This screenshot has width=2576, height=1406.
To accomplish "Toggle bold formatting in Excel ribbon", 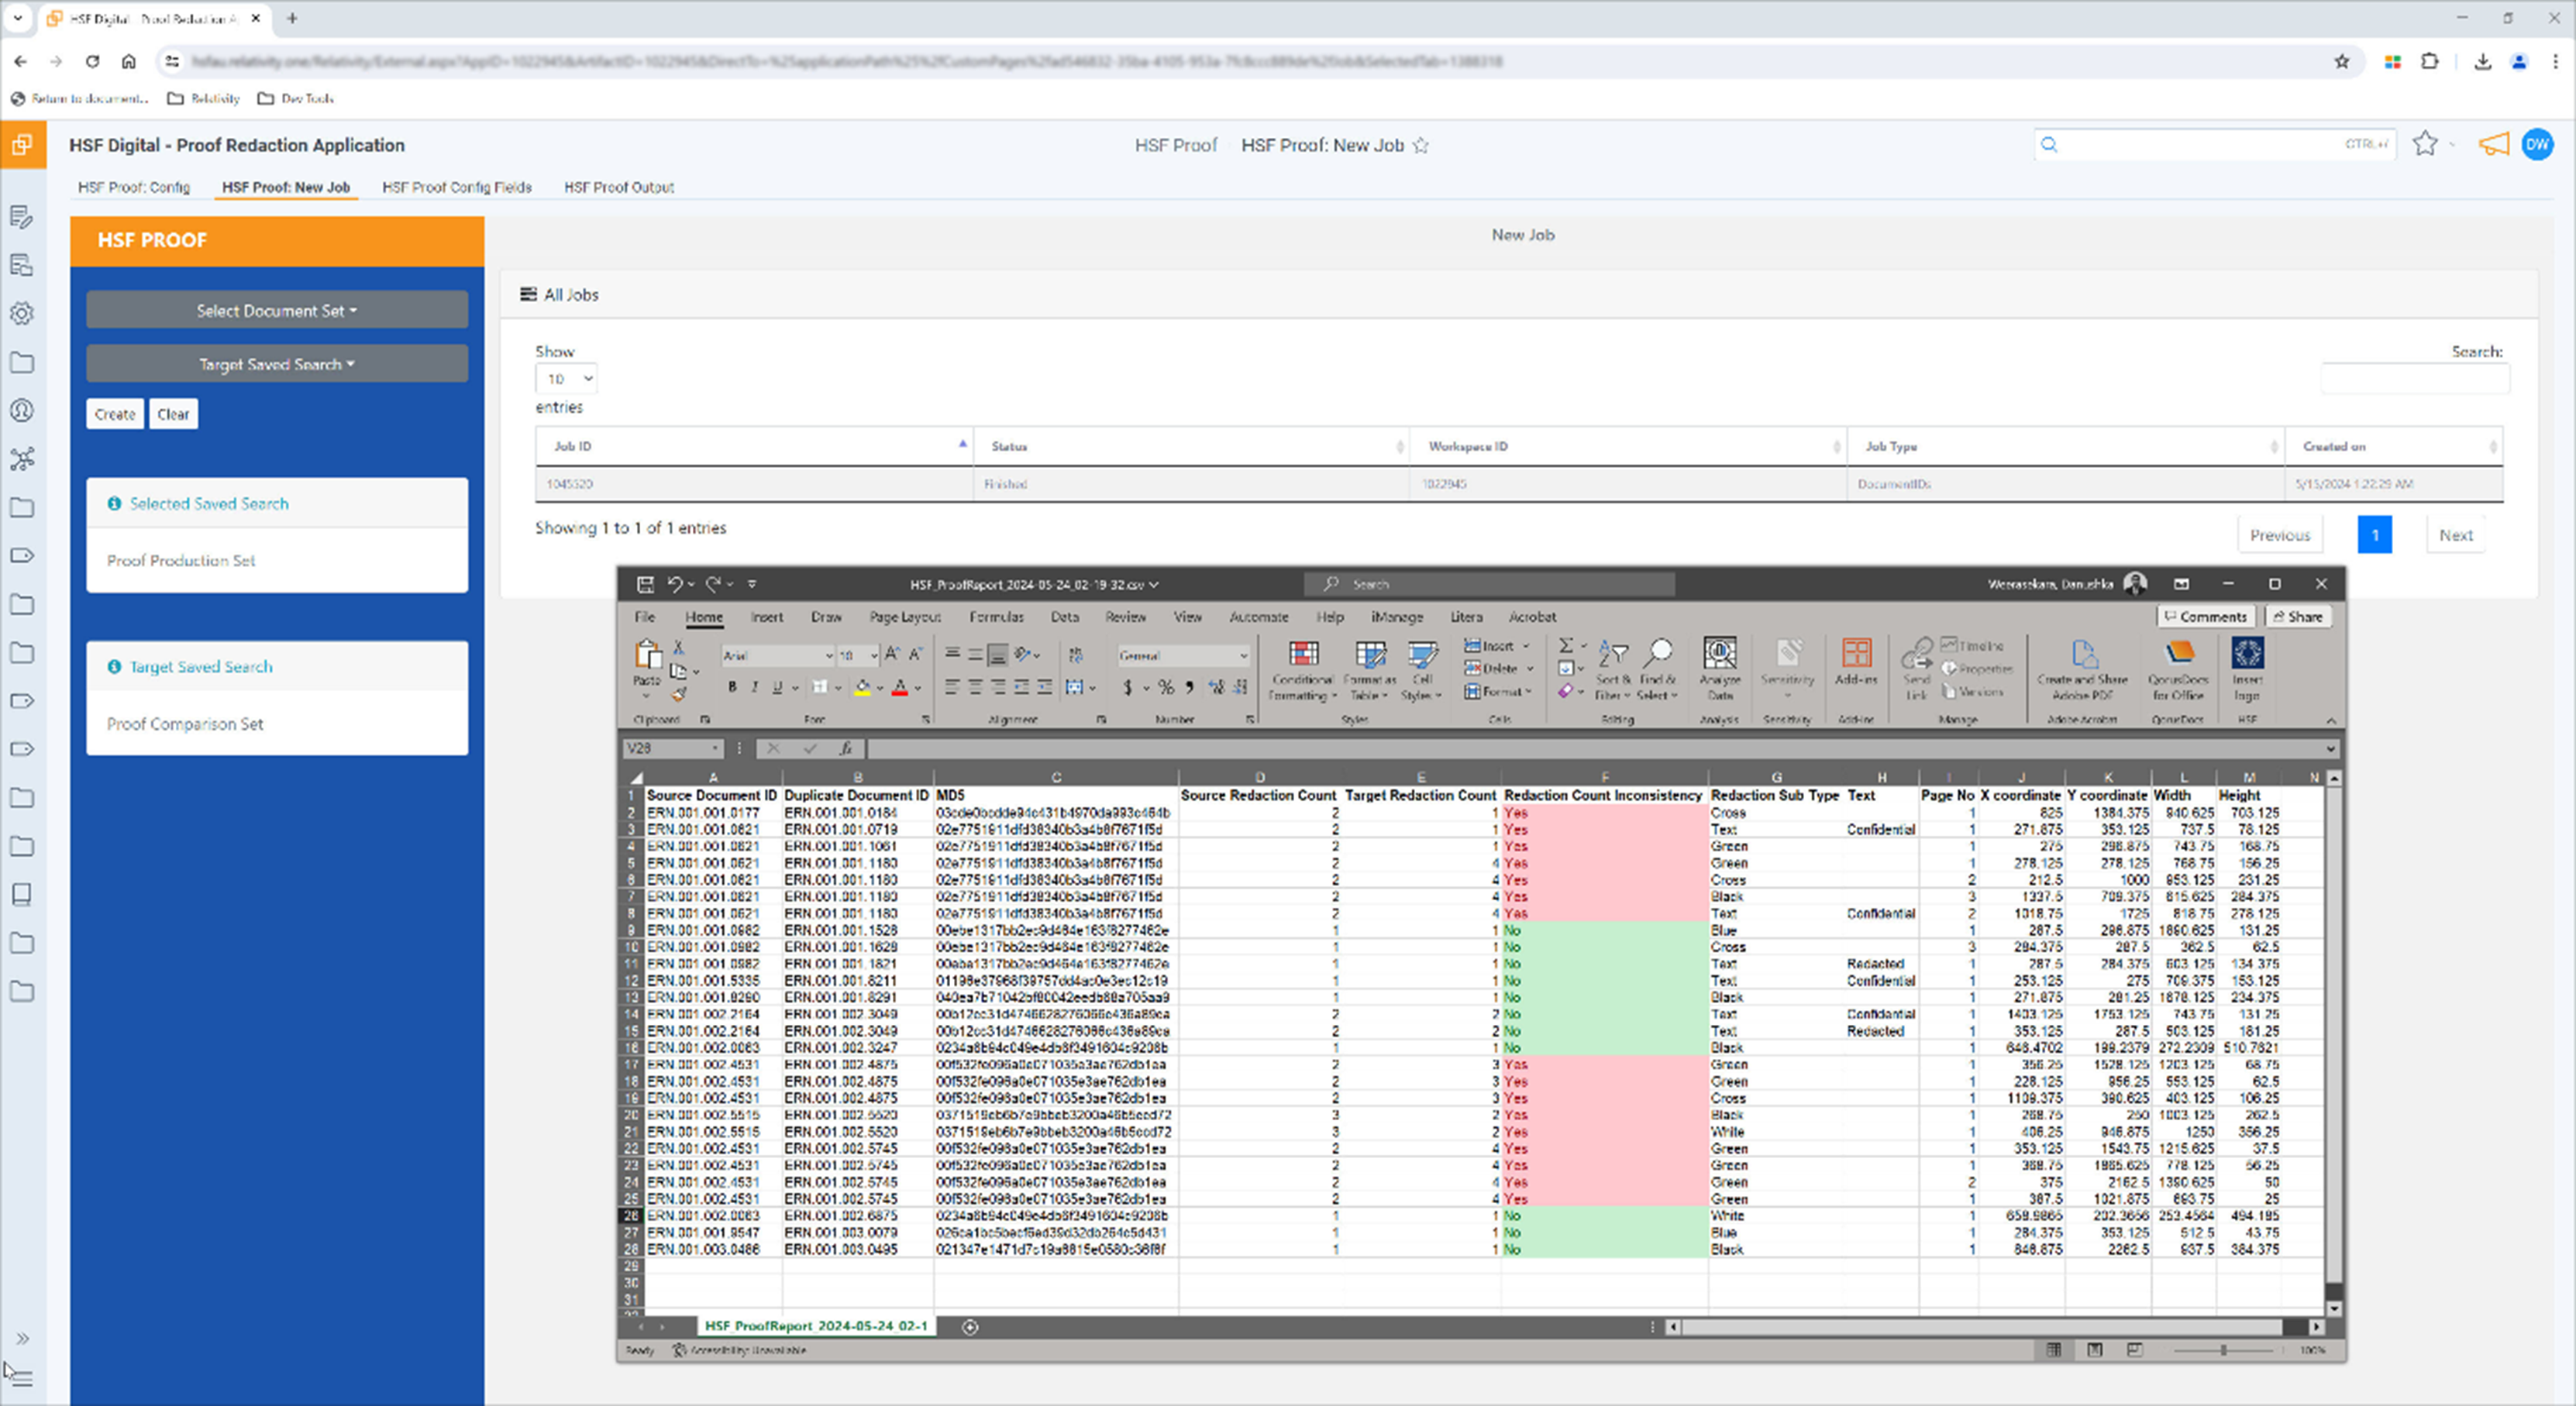I will [732, 688].
